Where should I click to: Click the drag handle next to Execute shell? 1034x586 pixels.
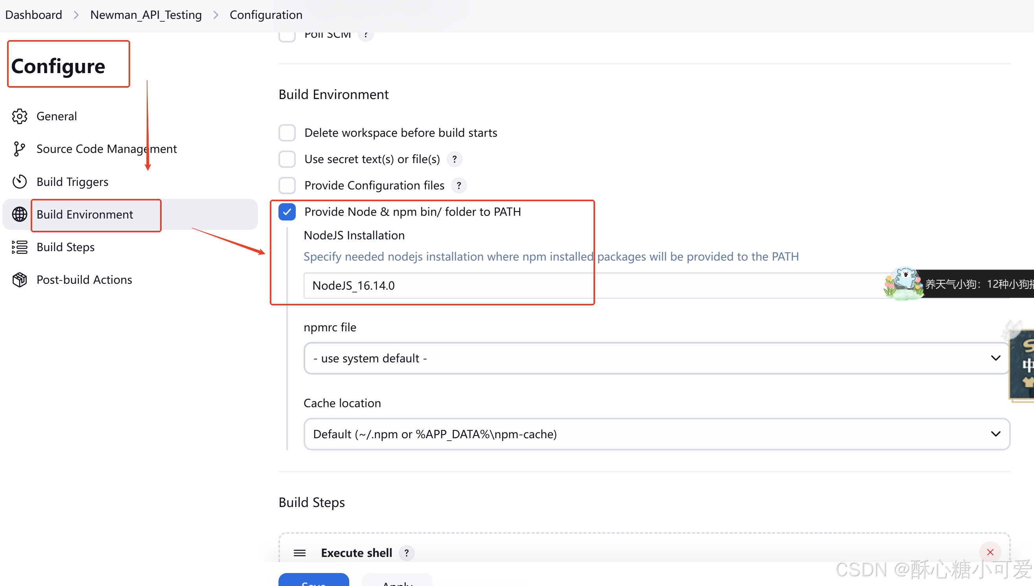tap(300, 553)
